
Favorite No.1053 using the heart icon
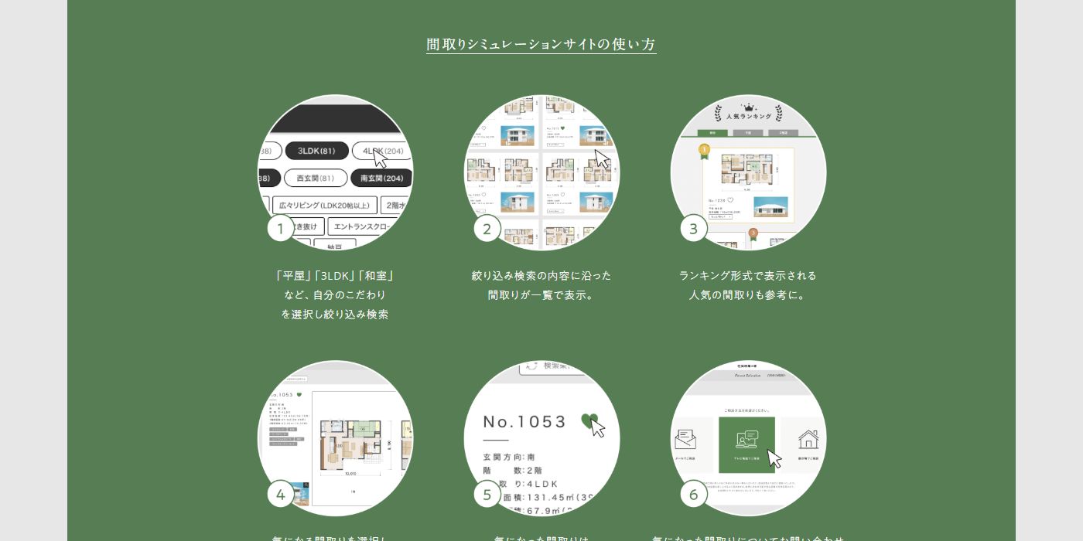pyautogui.click(x=589, y=420)
